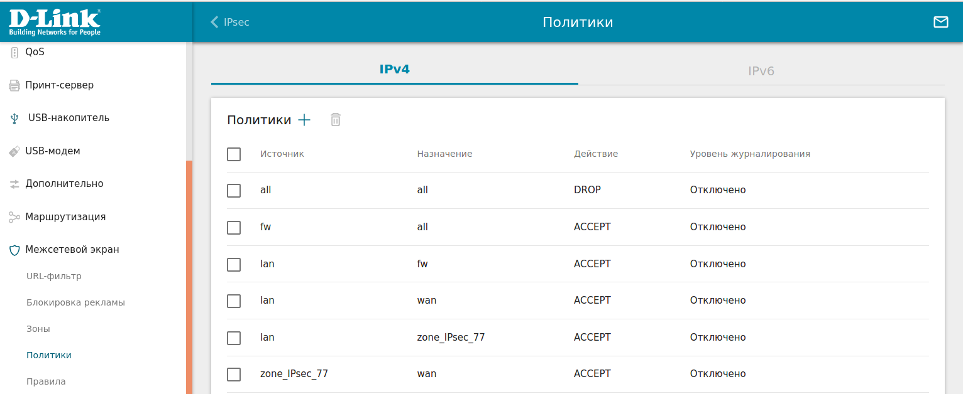Select checkbox for lan to wan policy
Viewport: 963px width, 394px height.
(234, 301)
